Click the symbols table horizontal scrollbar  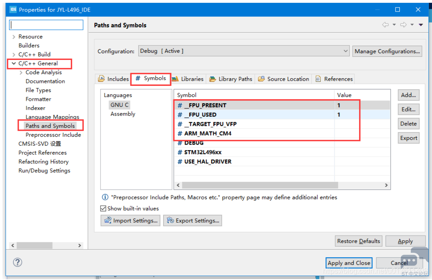(260, 185)
